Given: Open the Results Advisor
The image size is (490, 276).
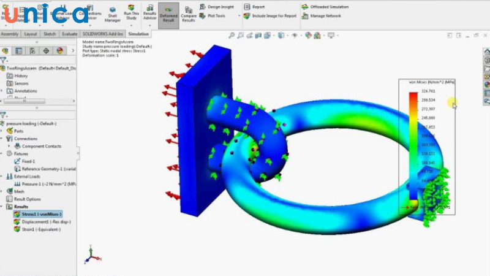Looking at the screenshot, I should coord(149,12).
